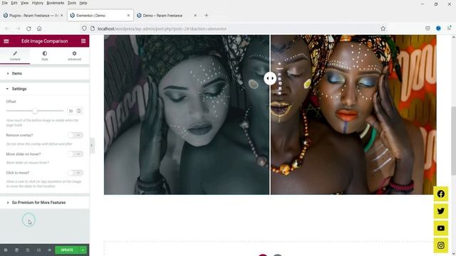The image size is (456, 256).
Task: Open the Elementor widgets grid panel
Action: 83,41
